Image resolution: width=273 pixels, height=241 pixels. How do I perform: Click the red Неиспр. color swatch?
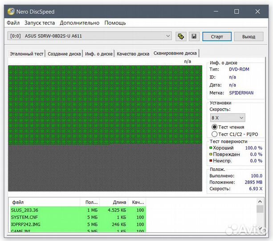point(211,161)
